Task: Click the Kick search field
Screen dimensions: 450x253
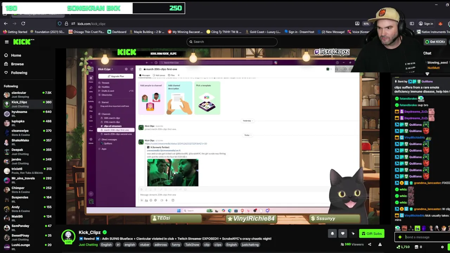Action: click(x=231, y=42)
